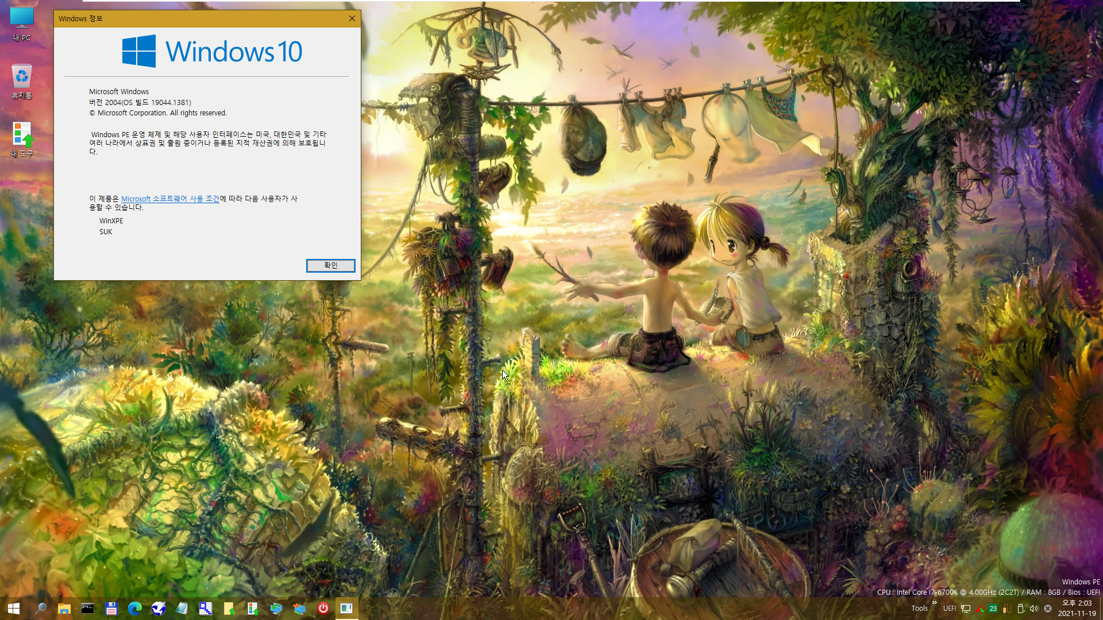Open the clock showing 오후 2:03
Screen dimensions: 1103x620
tap(1077, 609)
